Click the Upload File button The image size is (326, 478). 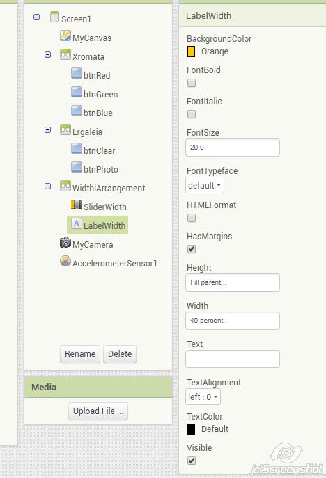(x=98, y=411)
